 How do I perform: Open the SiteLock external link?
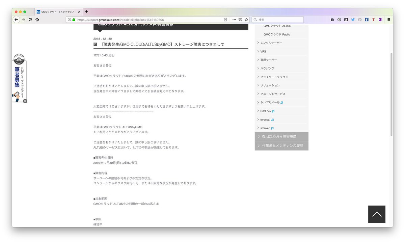(267, 111)
